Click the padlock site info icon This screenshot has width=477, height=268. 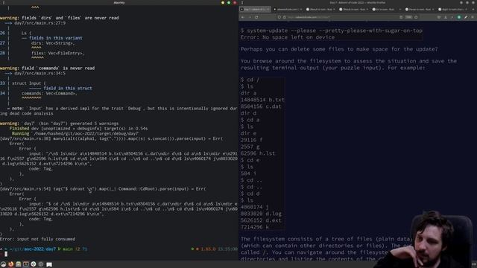284,17
